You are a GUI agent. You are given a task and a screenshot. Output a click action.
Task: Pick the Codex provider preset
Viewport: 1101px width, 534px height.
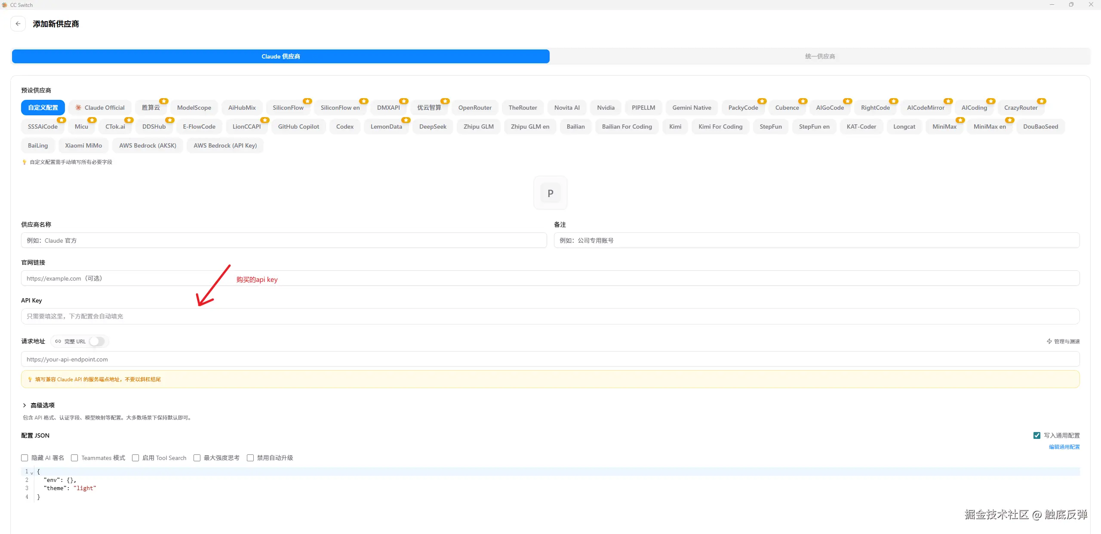click(344, 127)
